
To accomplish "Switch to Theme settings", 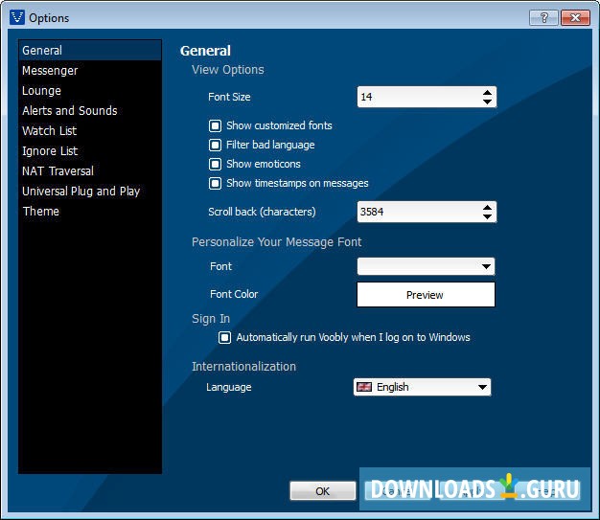I will (x=90, y=211).
